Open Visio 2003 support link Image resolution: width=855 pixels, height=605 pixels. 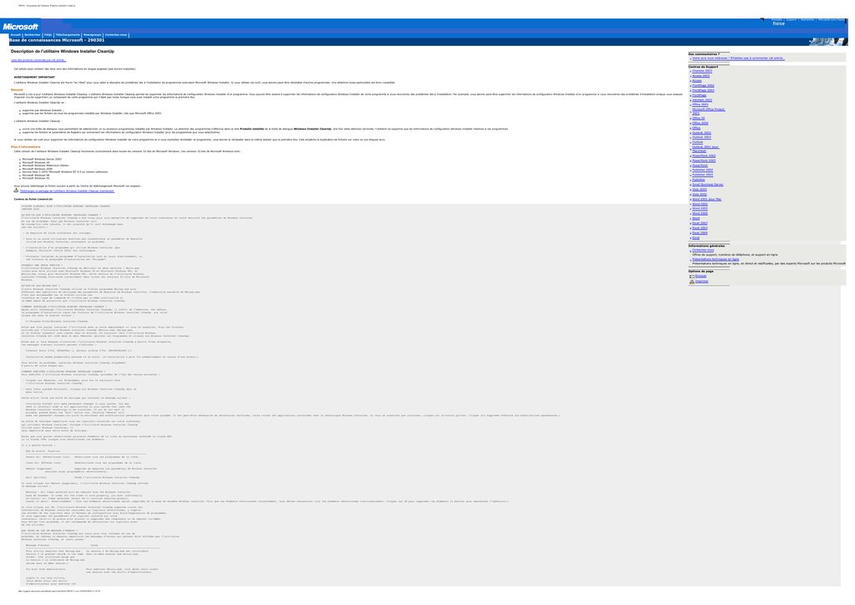pyautogui.click(x=700, y=190)
